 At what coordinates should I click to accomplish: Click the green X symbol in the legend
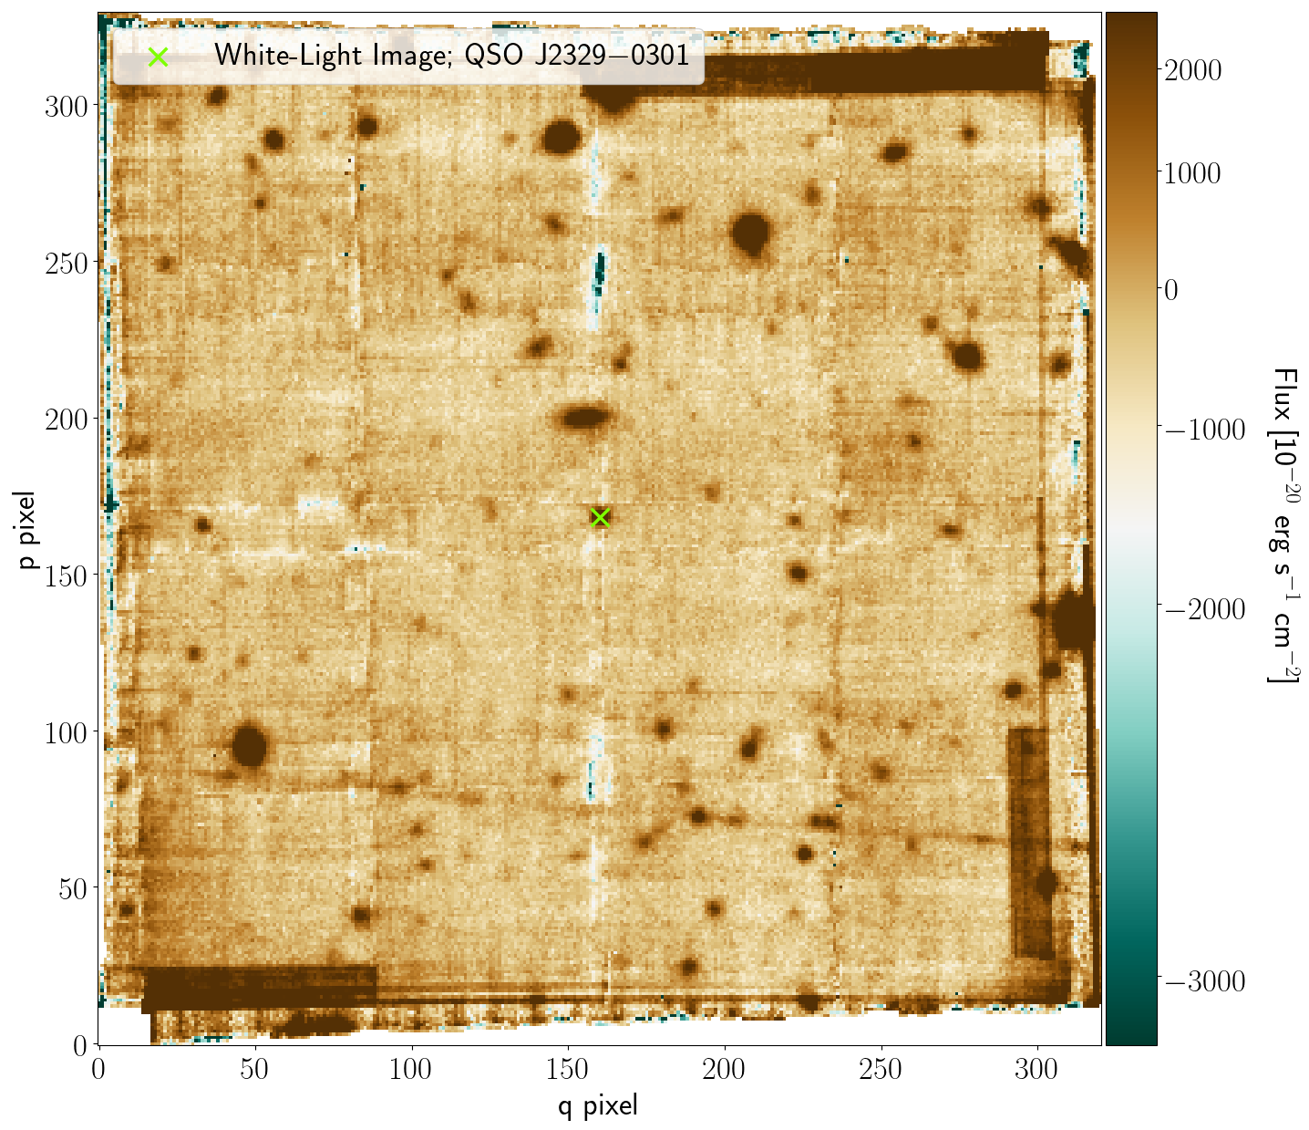158,57
